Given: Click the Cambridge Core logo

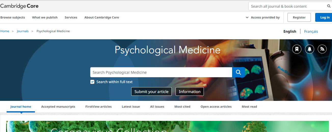Looking at the screenshot, I should (19, 6).
